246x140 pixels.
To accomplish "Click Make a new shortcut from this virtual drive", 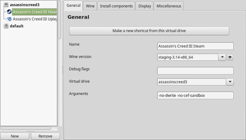I will [149, 31].
